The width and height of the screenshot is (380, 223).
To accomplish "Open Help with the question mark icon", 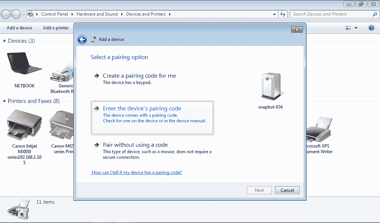I will [371, 28].
